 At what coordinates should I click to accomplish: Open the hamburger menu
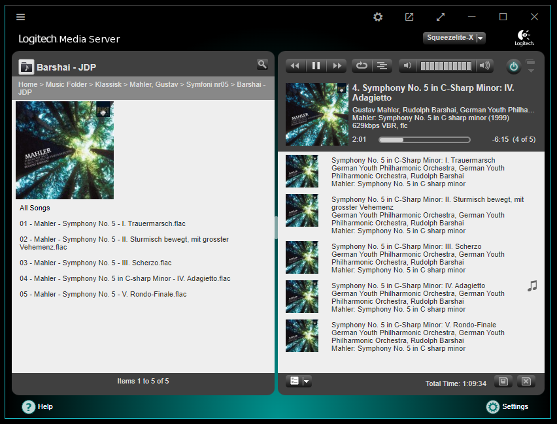(21, 17)
